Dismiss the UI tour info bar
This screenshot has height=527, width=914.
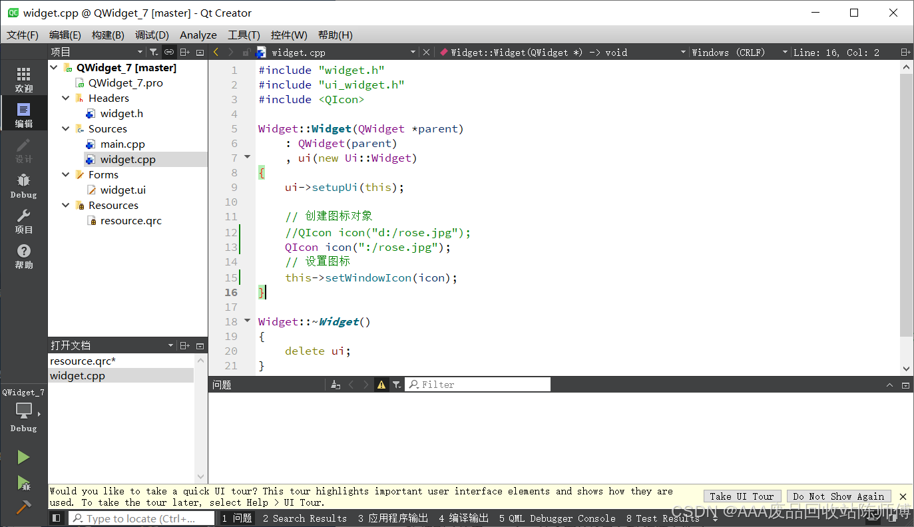click(x=903, y=496)
